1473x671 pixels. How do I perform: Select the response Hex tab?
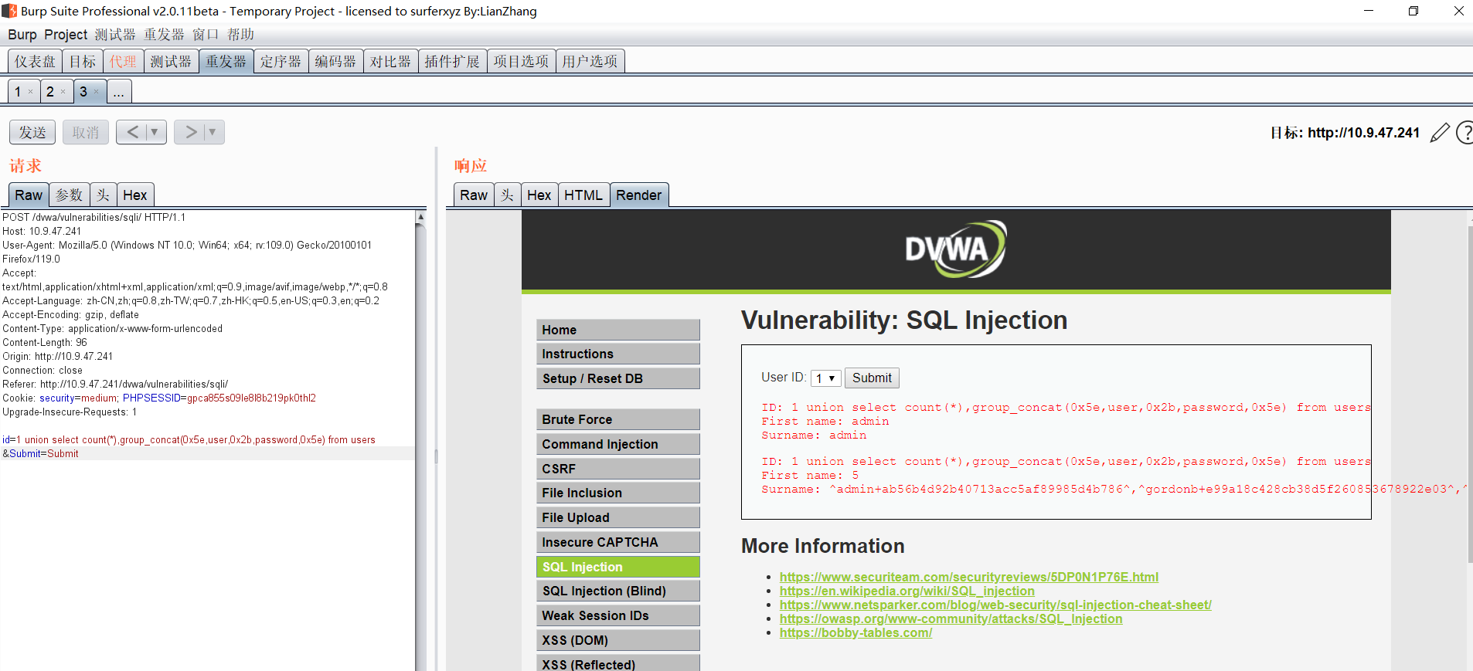[539, 195]
